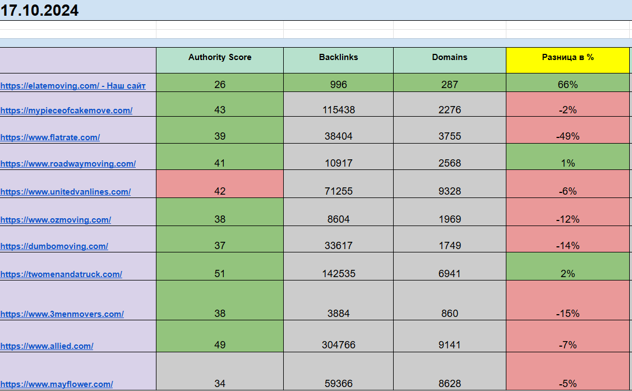Open the elatemoving.com link

coord(73,86)
